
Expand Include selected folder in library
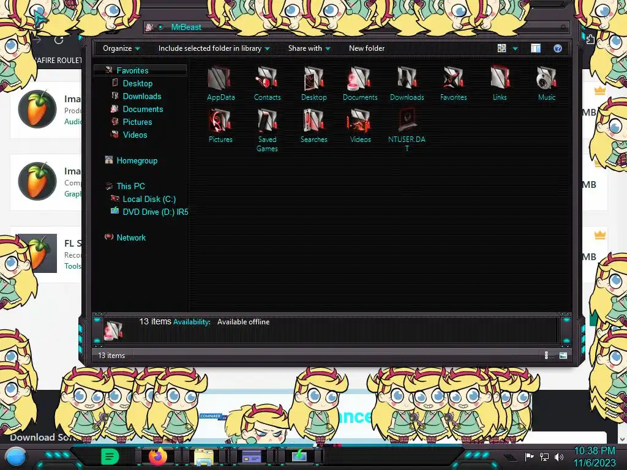(x=214, y=48)
